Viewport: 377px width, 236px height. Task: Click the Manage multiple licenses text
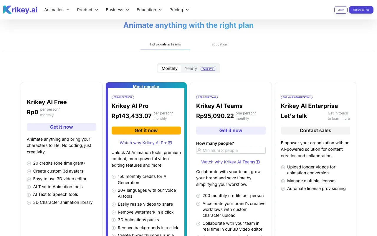(x=312, y=181)
